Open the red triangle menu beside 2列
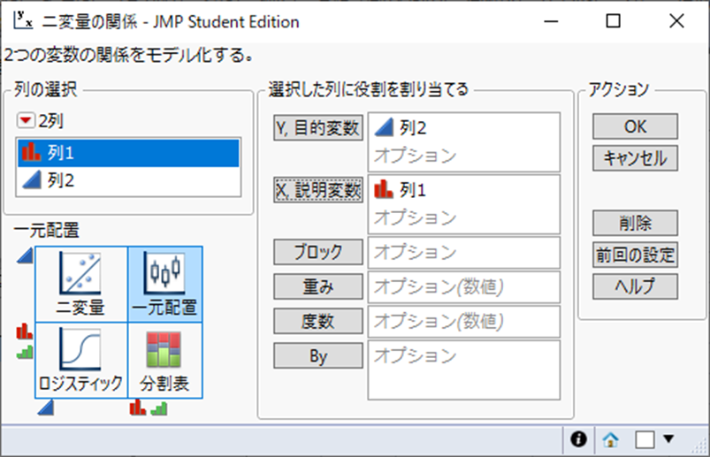The image size is (710, 457). pos(25,121)
